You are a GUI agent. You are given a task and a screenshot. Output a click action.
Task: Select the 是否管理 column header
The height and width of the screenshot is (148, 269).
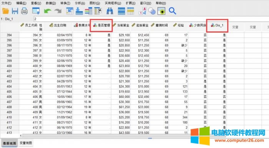click(101, 26)
